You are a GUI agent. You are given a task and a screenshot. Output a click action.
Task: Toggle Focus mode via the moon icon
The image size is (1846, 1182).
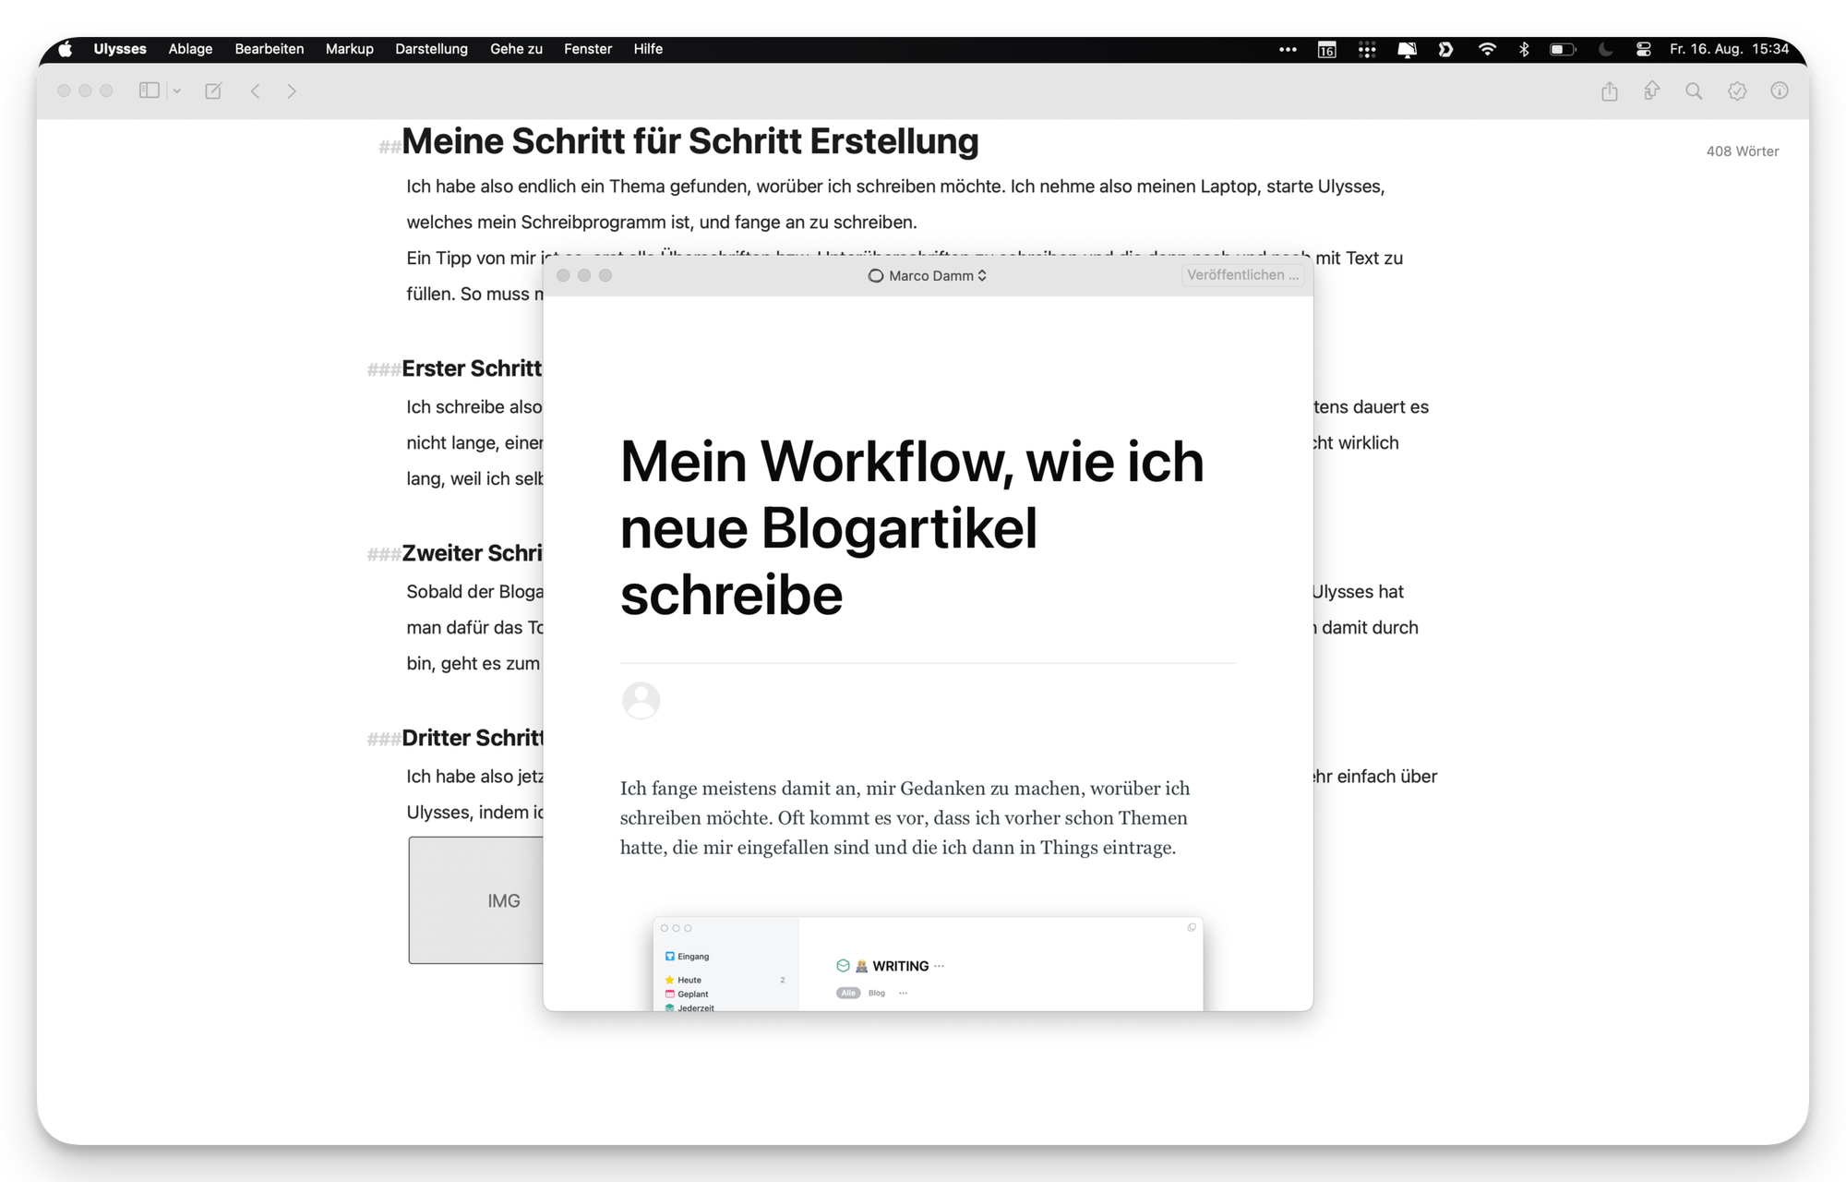[1604, 49]
